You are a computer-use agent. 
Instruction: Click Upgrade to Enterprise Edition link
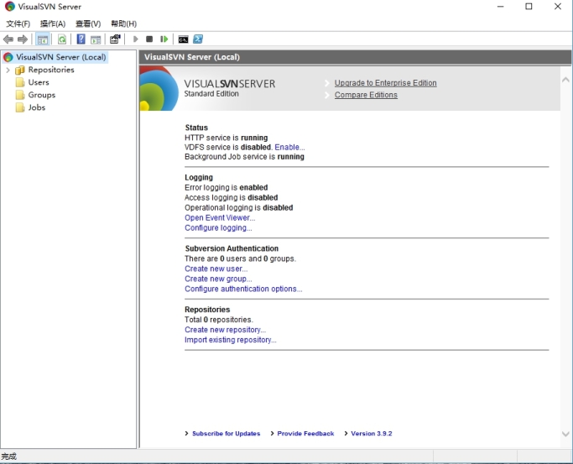(386, 83)
